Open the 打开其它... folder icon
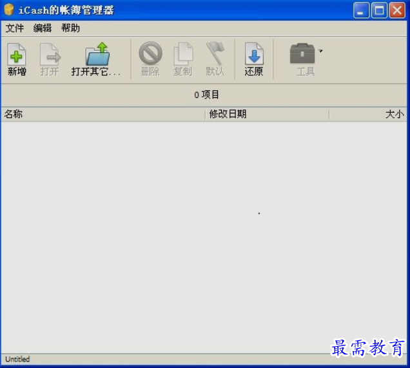The height and width of the screenshot is (368, 410). click(x=97, y=54)
